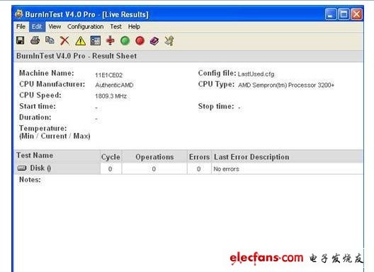The image size is (374, 272).
Task: Open the Configuration menu
Action: tap(86, 26)
